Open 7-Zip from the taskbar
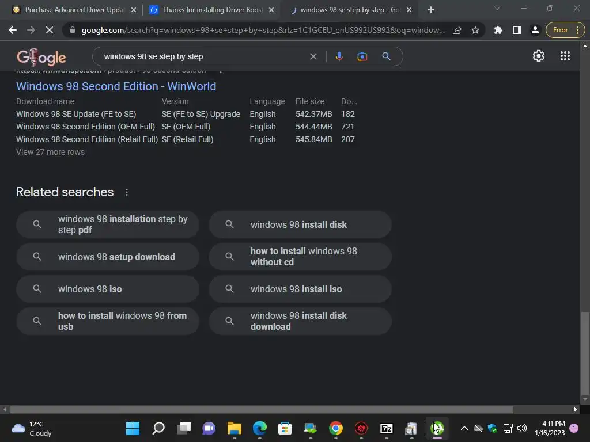The height and width of the screenshot is (442, 590). pyautogui.click(x=387, y=428)
